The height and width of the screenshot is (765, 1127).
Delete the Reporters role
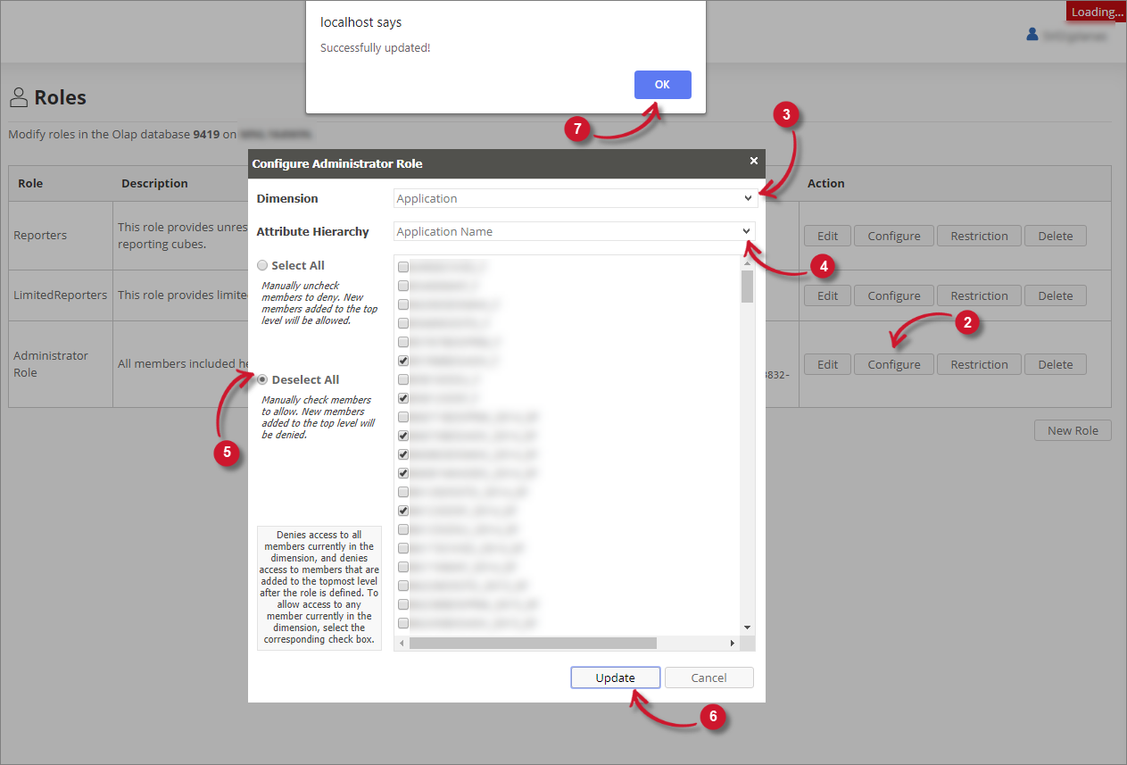tap(1055, 235)
